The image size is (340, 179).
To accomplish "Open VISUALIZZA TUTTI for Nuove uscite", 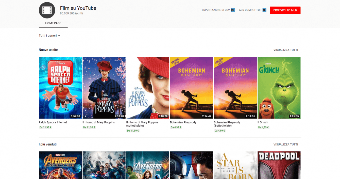I will [x=286, y=50].
